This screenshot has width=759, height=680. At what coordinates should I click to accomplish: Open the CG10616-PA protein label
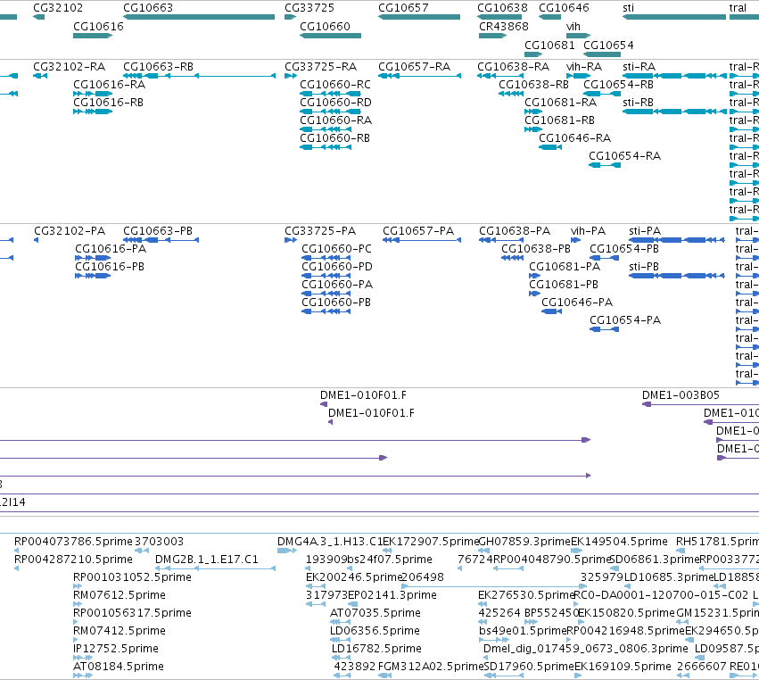(111, 248)
